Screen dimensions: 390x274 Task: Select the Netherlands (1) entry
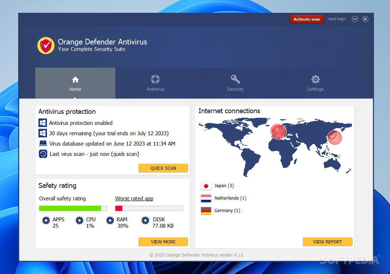pos(230,198)
